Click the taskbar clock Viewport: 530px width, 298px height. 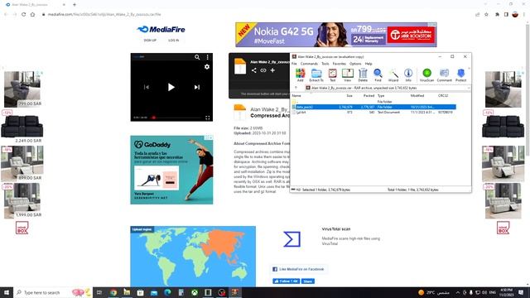tap(506, 292)
